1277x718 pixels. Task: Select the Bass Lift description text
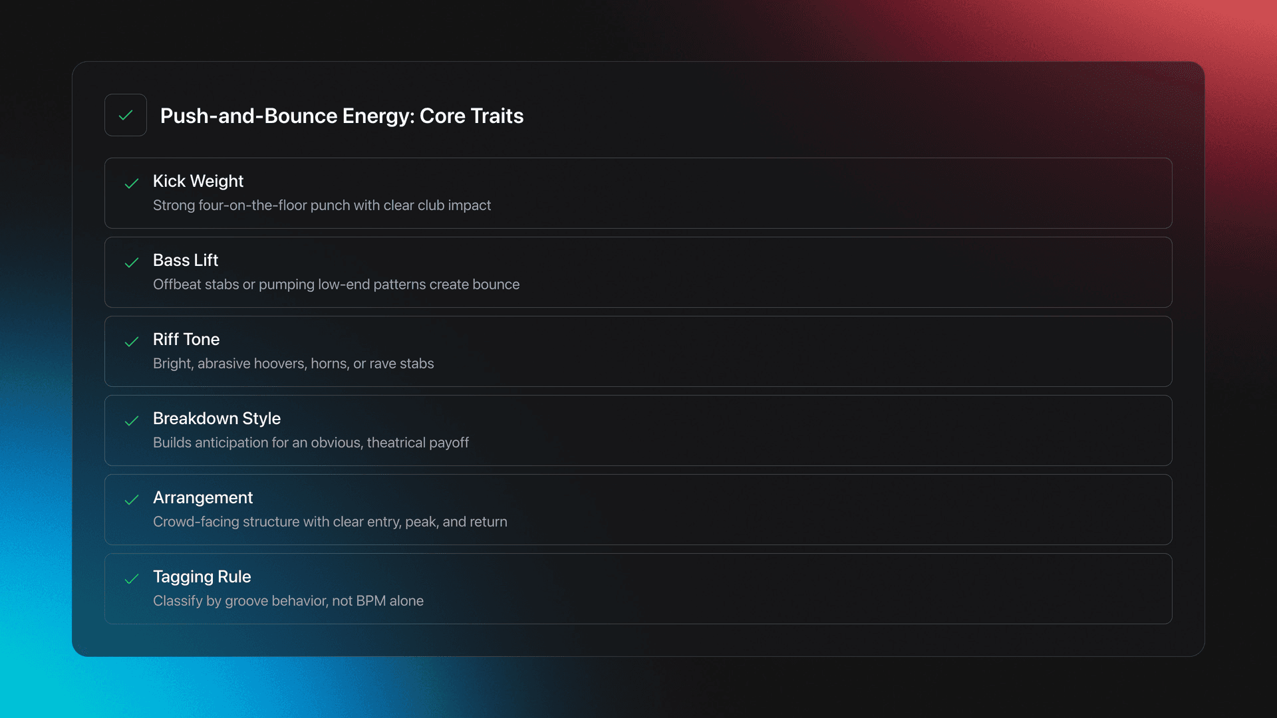point(337,285)
